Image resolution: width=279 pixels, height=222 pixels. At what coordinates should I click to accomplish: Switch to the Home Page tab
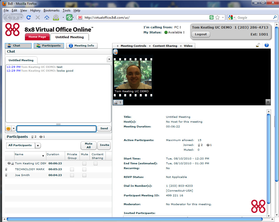37,37
